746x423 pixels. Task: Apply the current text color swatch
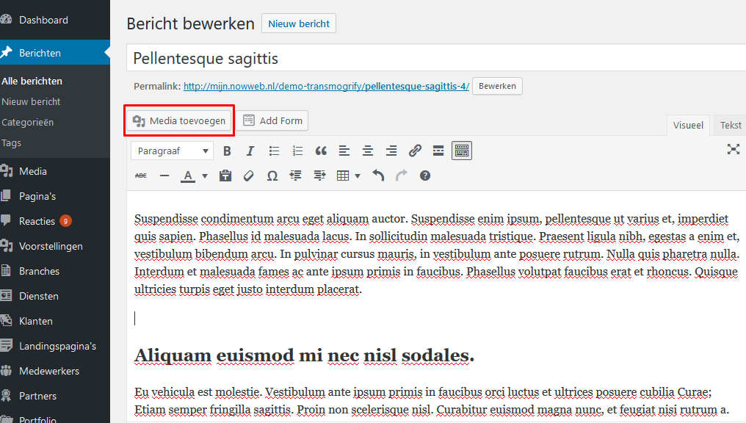point(189,176)
